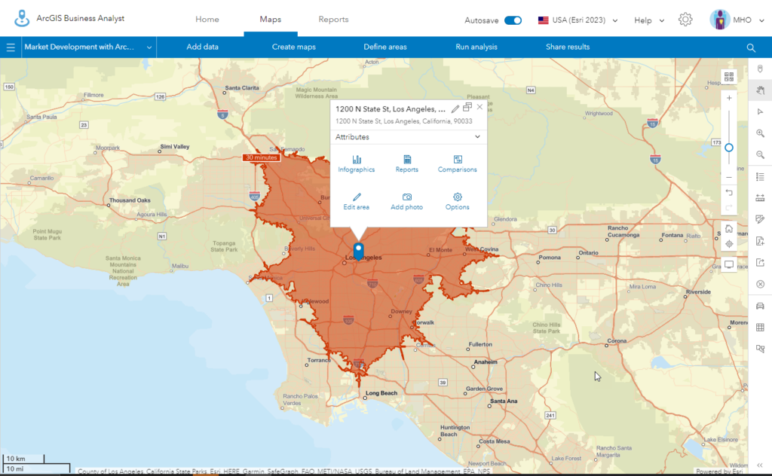Screen dimensions: 772x476
Task: Click the undo extent arrow
Action: 729,193
